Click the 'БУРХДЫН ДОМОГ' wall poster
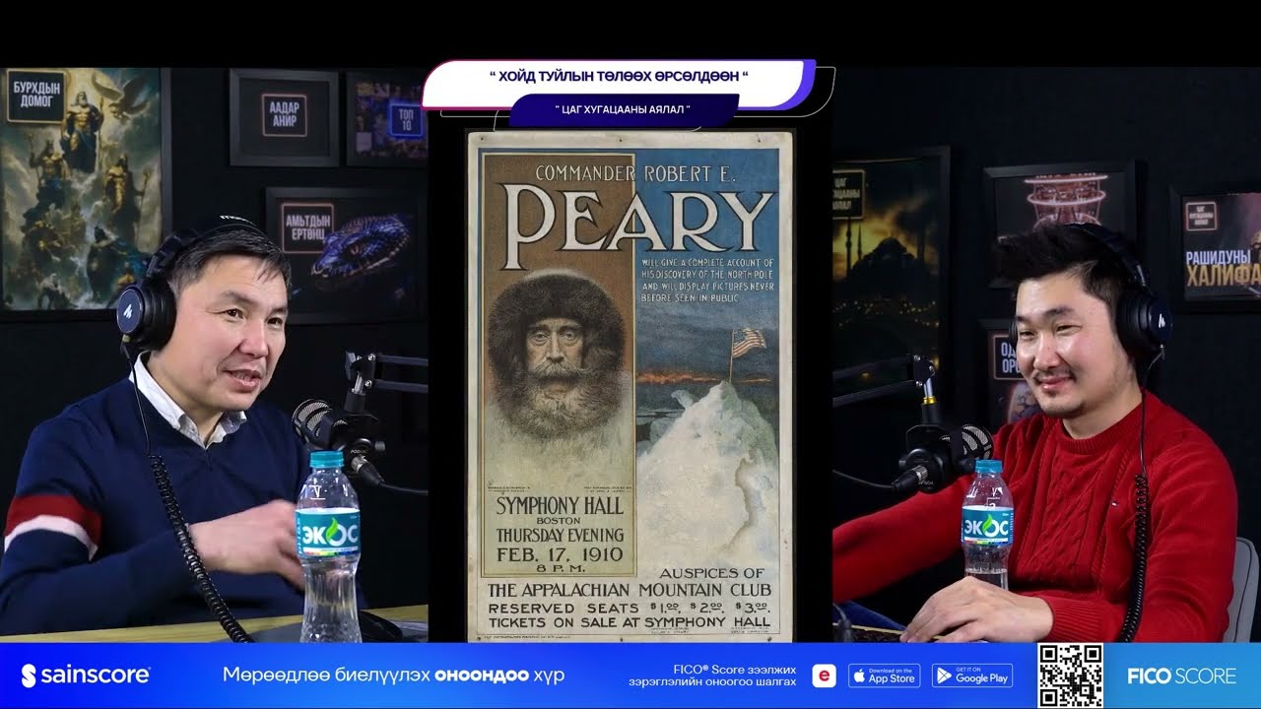The image size is (1261, 709). [83, 189]
